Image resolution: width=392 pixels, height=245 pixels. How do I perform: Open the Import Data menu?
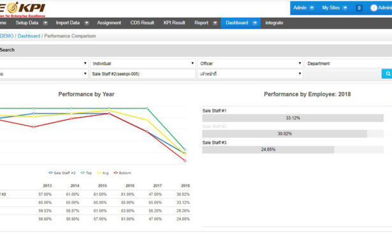point(68,23)
